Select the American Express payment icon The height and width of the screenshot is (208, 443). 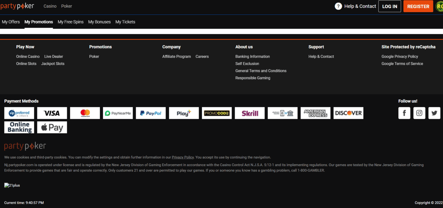click(x=316, y=113)
